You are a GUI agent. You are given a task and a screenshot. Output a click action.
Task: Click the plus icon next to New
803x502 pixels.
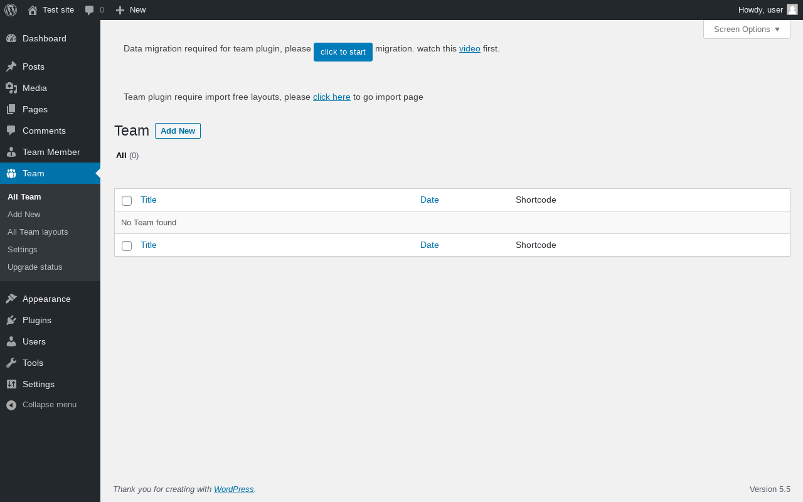[x=120, y=10]
